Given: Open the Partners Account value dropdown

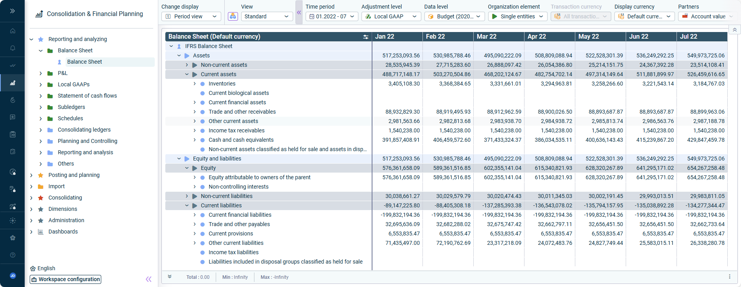Looking at the screenshot, I should point(707,16).
